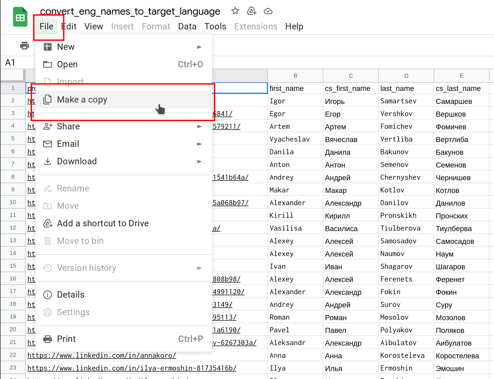Expand the New submenu
The width and height of the screenshot is (494, 379).
click(199, 47)
